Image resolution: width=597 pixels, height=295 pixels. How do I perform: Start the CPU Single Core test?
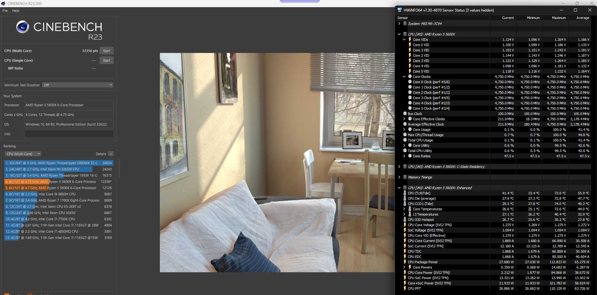click(106, 60)
